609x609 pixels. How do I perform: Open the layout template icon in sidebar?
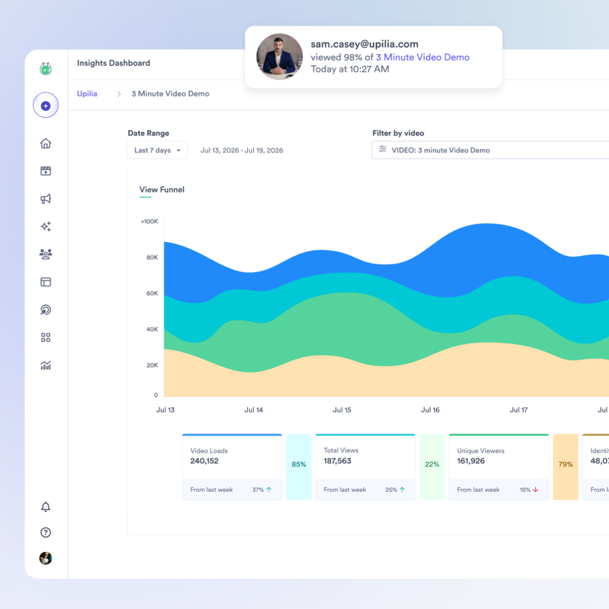[x=45, y=282]
